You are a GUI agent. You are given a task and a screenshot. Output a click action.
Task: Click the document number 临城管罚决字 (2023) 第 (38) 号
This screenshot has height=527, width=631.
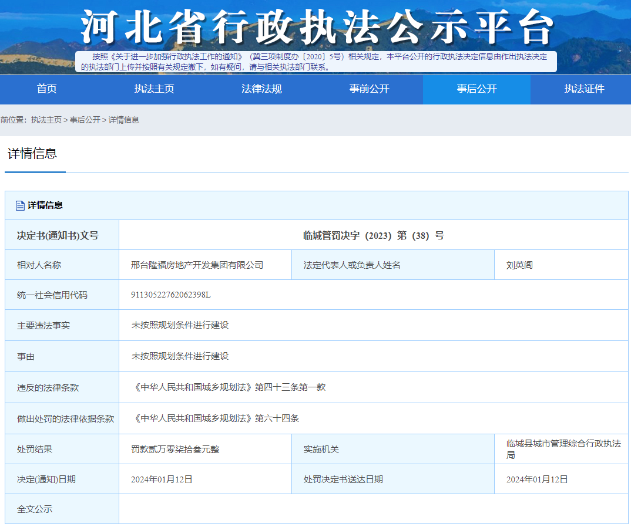tap(373, 235)
